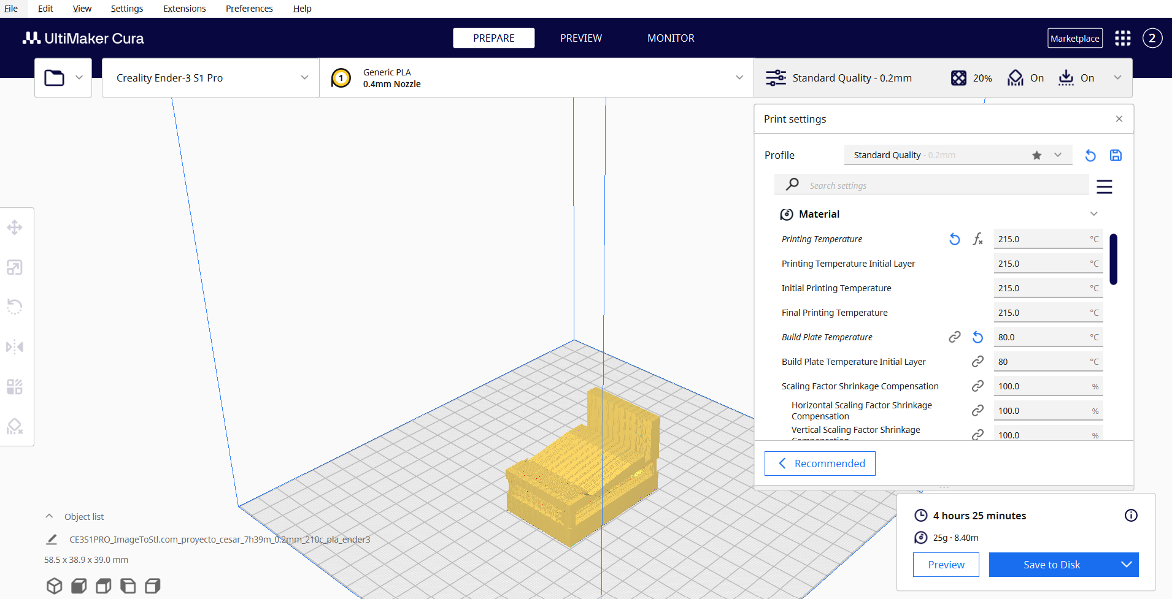Viewport: 1172px width, 599px height.
Task: Click link icon for Build Plate Temperature Initial Layer
Action: pos(978,362)
